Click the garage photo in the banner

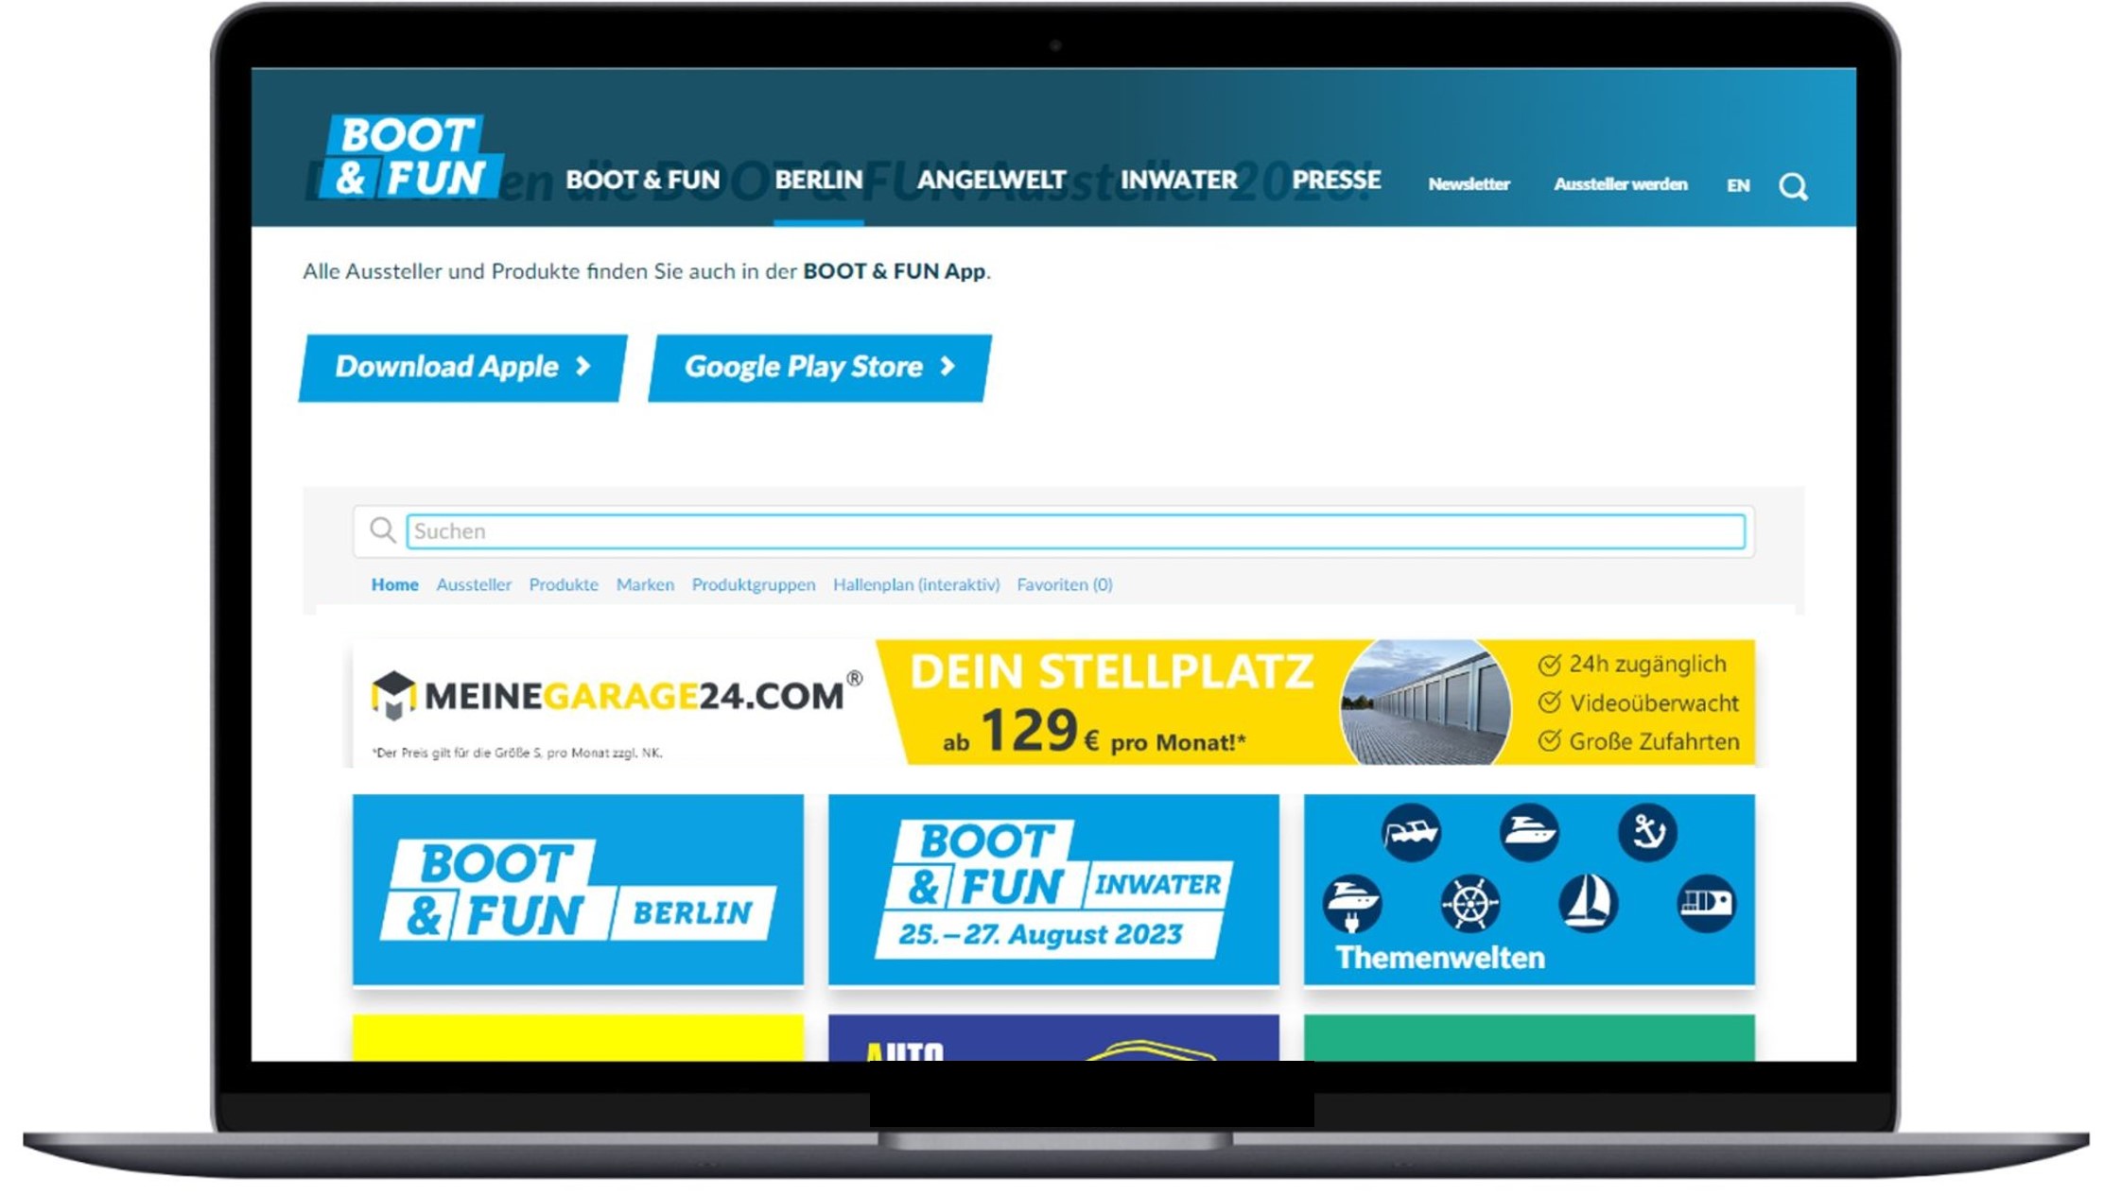1426,702
